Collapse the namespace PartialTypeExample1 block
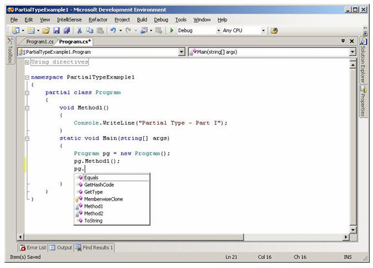The image size is (373, 268). (x=27, y=77)
